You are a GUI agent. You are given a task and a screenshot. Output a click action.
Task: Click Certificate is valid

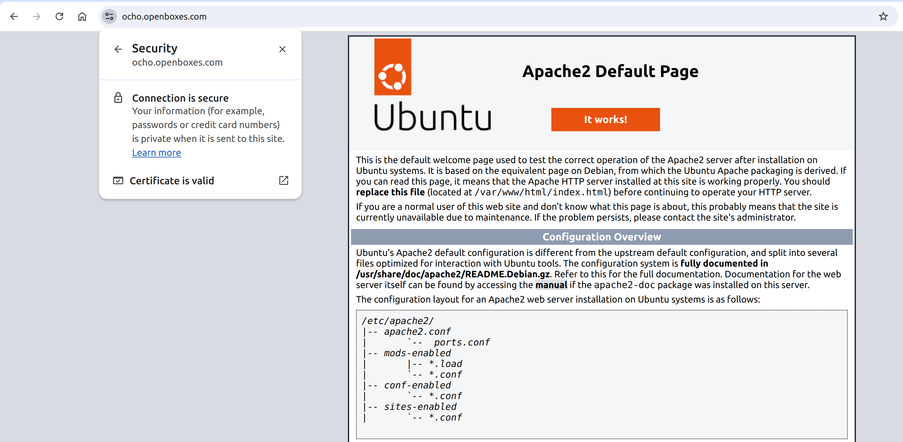(172, 180)
